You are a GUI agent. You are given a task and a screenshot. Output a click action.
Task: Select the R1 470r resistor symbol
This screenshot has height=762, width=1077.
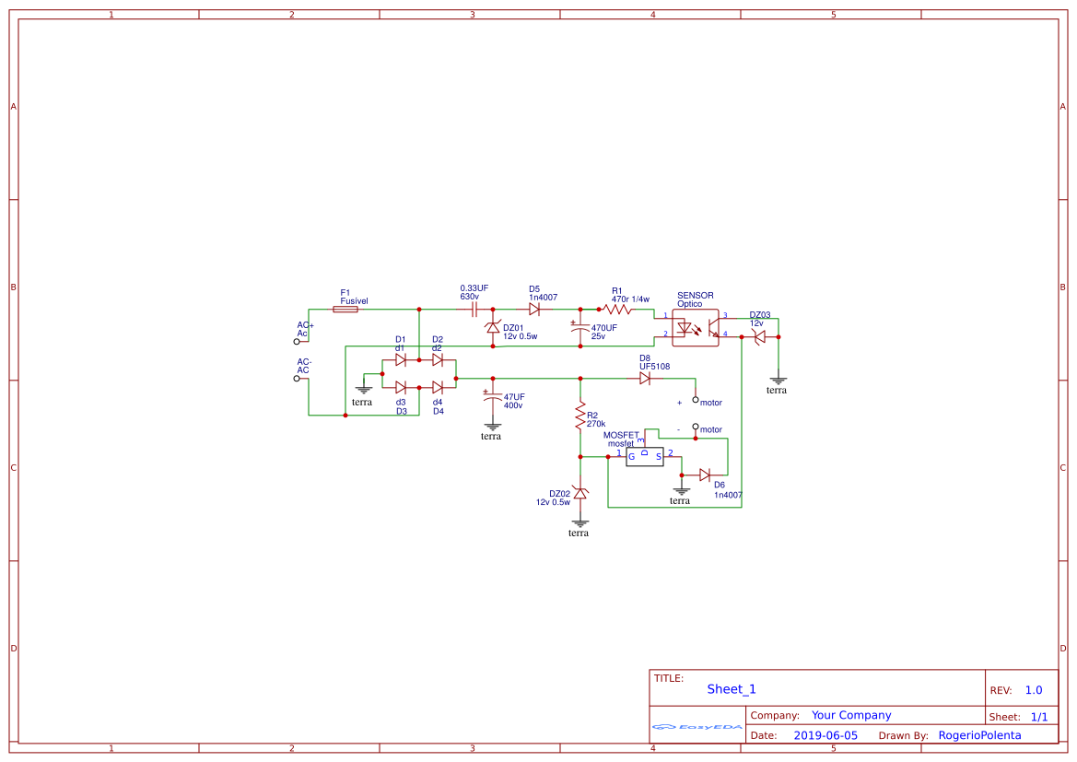click(x=617, y=310)
